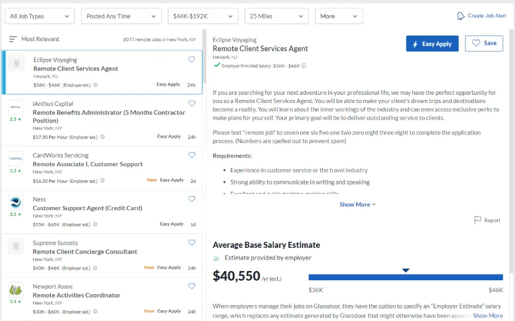Image resolution: width=515 pixels, height=321 pixels.
Task: Click the green check beside Estimate provided by employer
Action: coord(216,259)
